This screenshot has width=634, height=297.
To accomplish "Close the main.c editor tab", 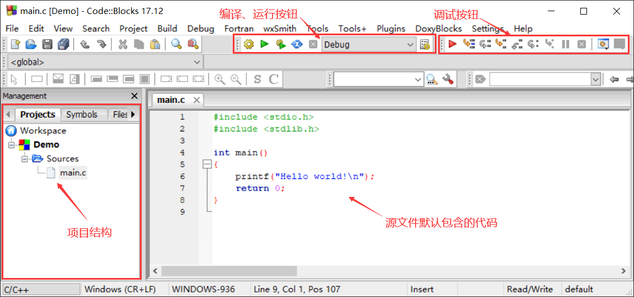I will (196, 100).
